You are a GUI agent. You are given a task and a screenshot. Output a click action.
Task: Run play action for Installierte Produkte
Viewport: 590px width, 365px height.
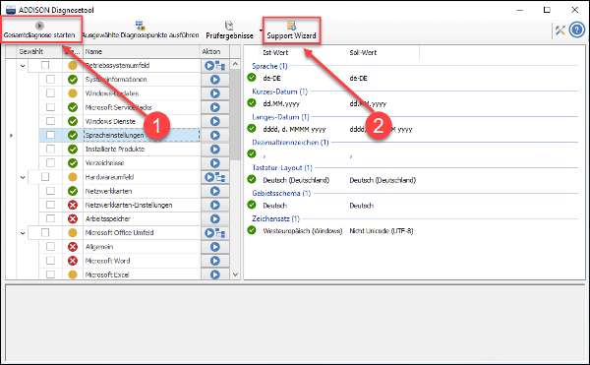coord(214,149)
